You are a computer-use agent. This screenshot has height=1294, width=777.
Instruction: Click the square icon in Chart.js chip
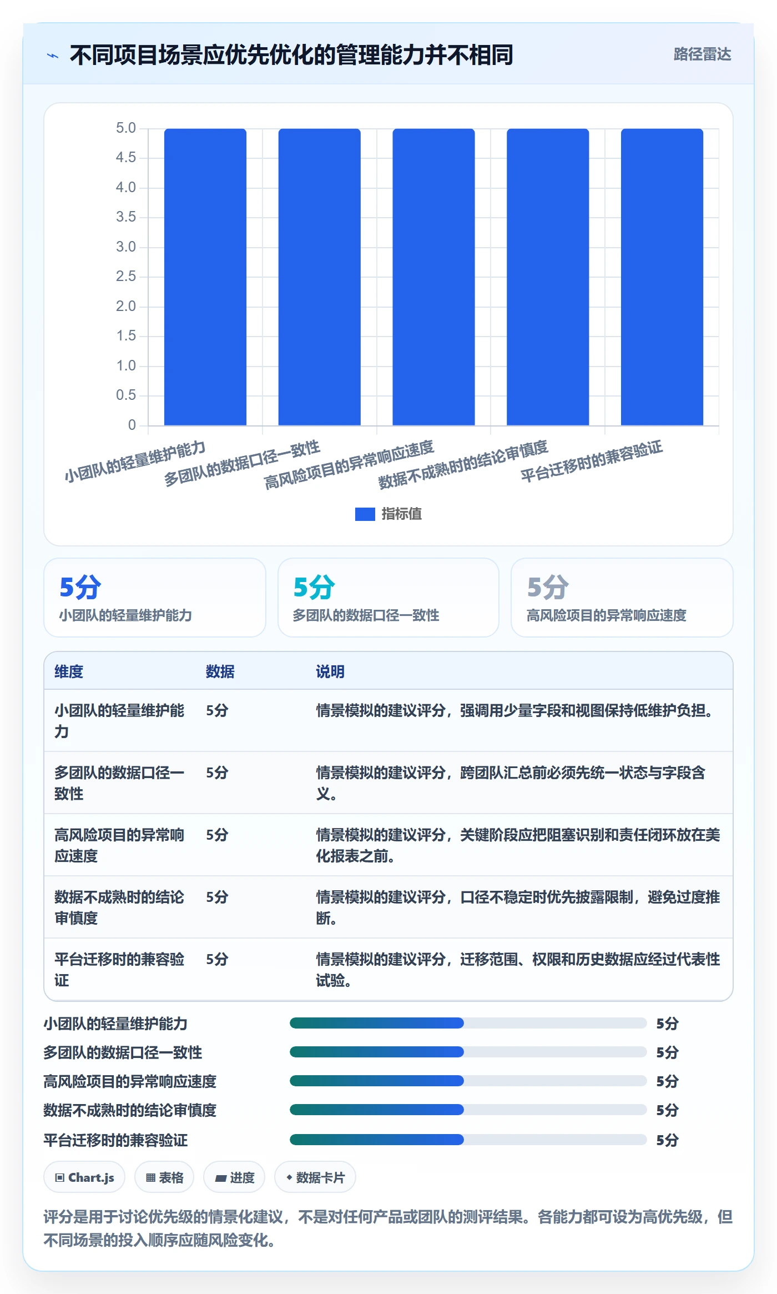60,1178
